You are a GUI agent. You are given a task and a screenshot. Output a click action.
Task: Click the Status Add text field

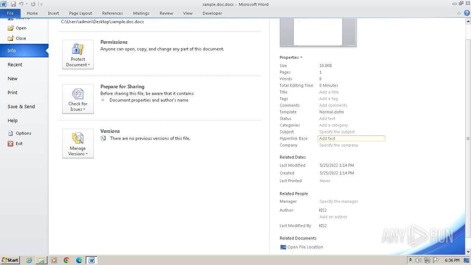327,119
